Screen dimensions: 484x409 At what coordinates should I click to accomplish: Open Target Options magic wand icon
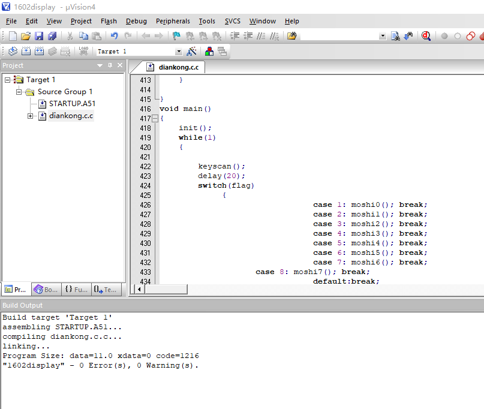[191, 51]
